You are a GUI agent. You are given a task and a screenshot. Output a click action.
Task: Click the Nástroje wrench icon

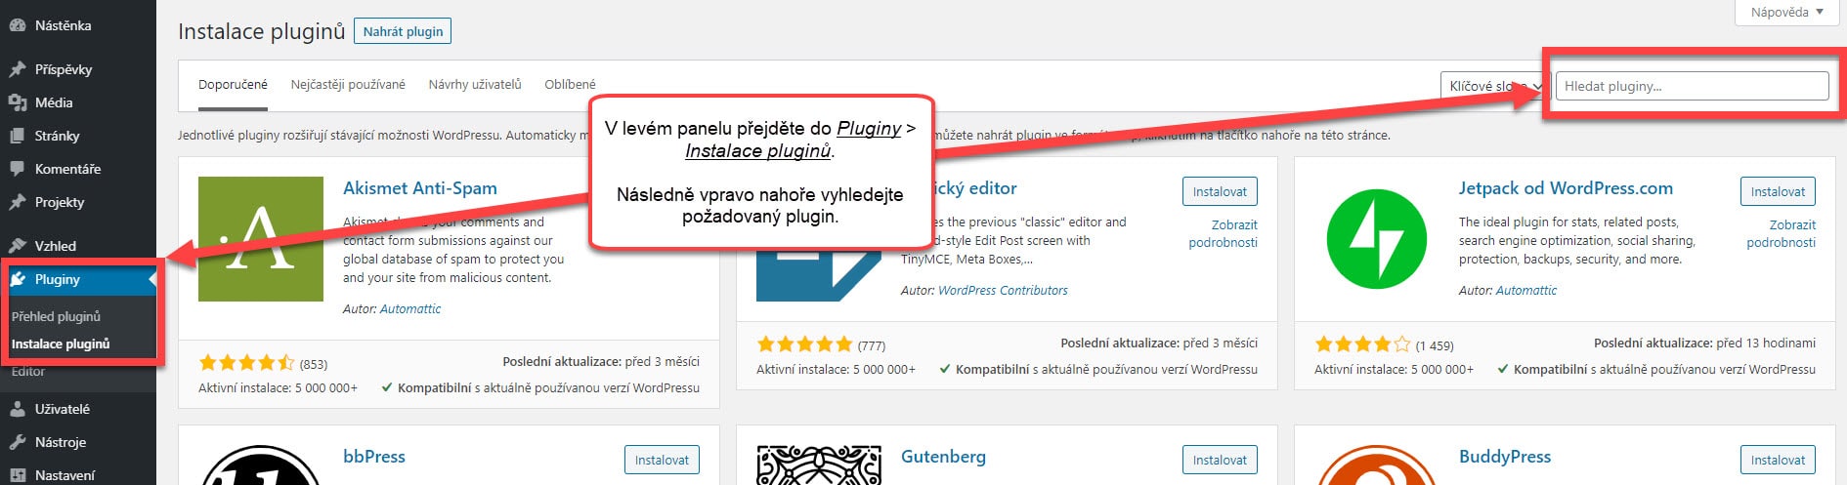pos(17,442)
